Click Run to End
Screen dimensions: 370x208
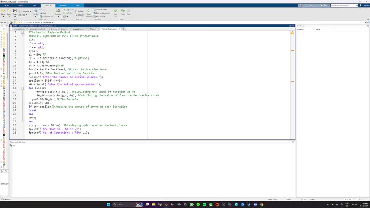point(99,17)
